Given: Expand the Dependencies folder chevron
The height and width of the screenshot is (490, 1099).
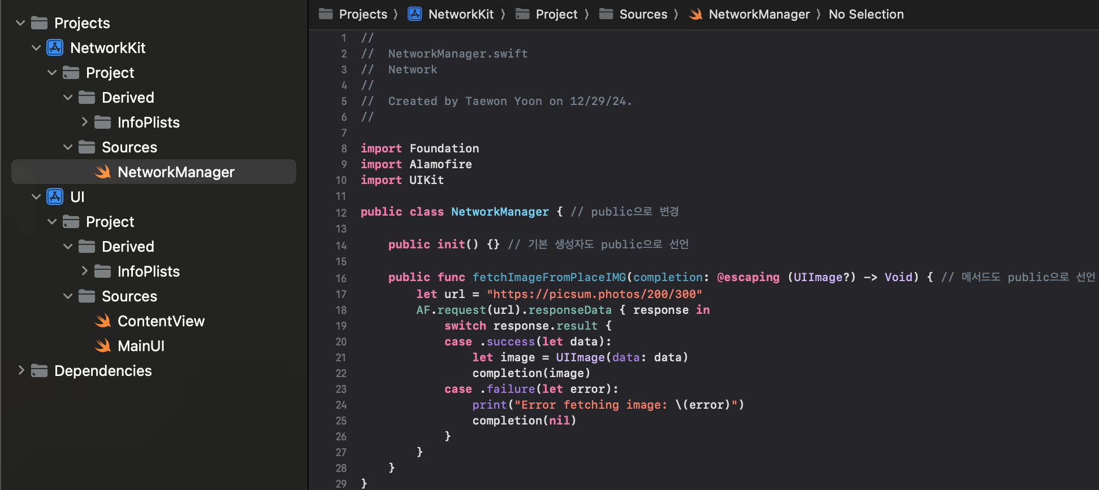Looking at the screenshot, I should tap(21, 370).
